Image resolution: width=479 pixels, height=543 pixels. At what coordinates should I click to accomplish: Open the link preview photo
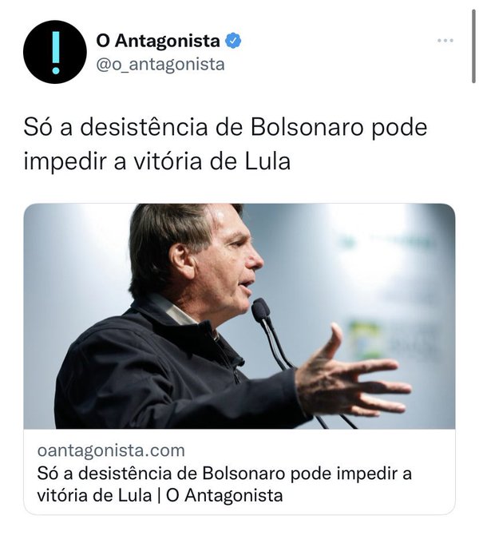(x=239, y=316)
